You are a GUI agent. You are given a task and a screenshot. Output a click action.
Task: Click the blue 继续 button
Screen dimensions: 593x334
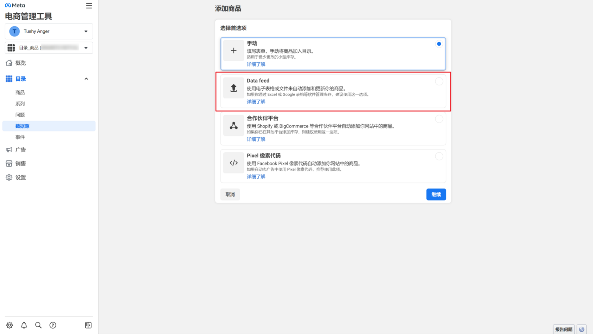point(436,194)
